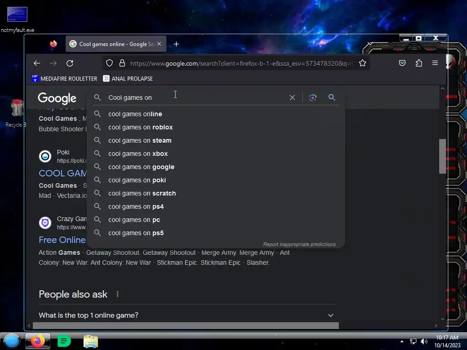The width and height of the screenshot is (467, 350).
Task: Open Firefox View icon in tab bar
Action: coord(53,44)
